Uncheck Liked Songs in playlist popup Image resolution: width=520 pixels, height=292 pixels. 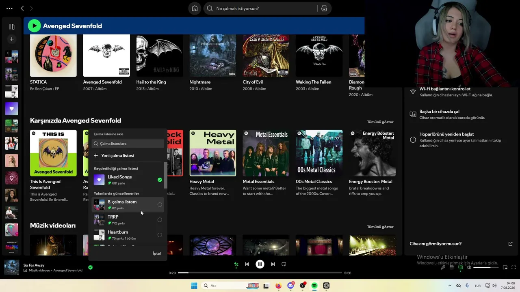(x=160, y=180)
